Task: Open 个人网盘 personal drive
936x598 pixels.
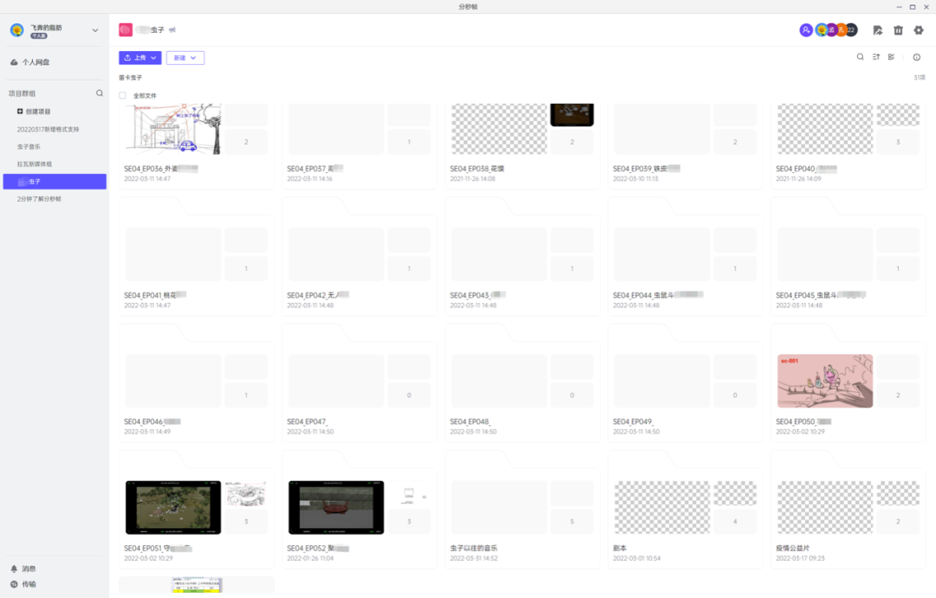Action: (29, 62)
